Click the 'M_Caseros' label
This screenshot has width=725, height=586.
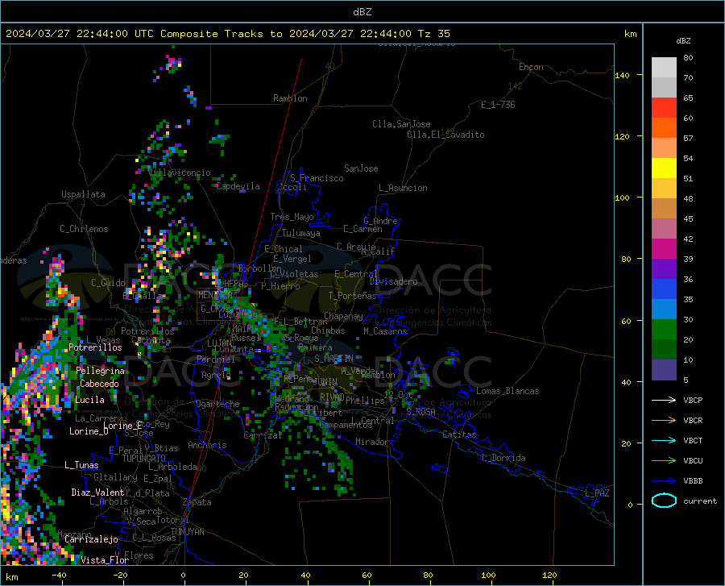385,331
